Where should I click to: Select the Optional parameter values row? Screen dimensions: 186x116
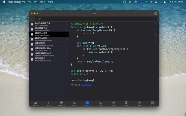tap(49, 54)
